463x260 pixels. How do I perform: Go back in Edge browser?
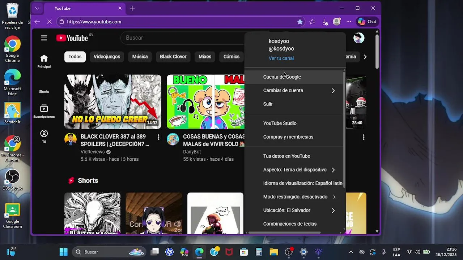[x=37, y=22]
